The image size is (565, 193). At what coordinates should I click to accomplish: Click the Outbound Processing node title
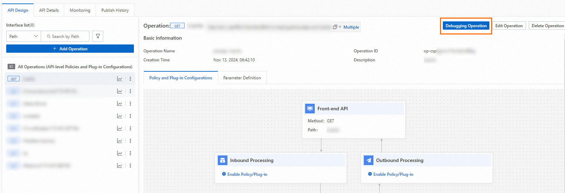click(x=400, y=160)
